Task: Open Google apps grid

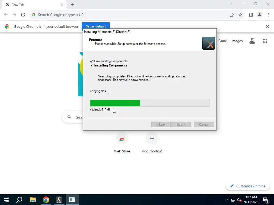Action: pos(265,41)
